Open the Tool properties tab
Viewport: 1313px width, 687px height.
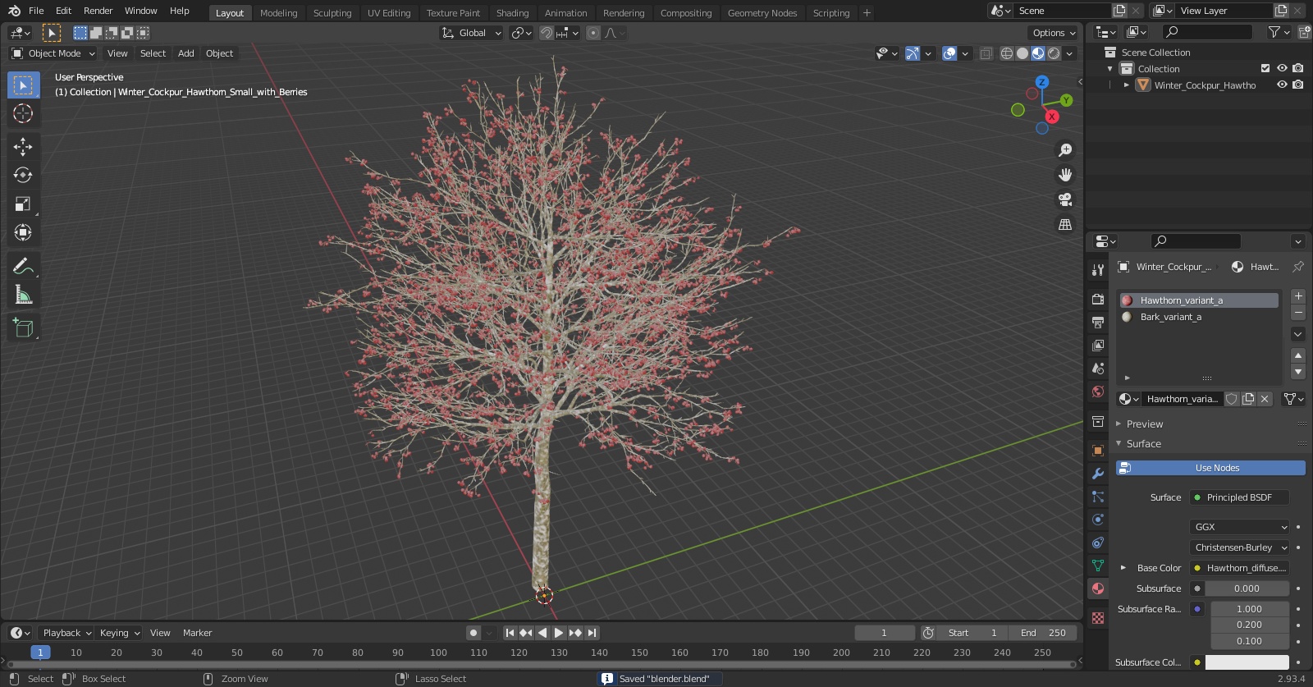click(1098, 270)
